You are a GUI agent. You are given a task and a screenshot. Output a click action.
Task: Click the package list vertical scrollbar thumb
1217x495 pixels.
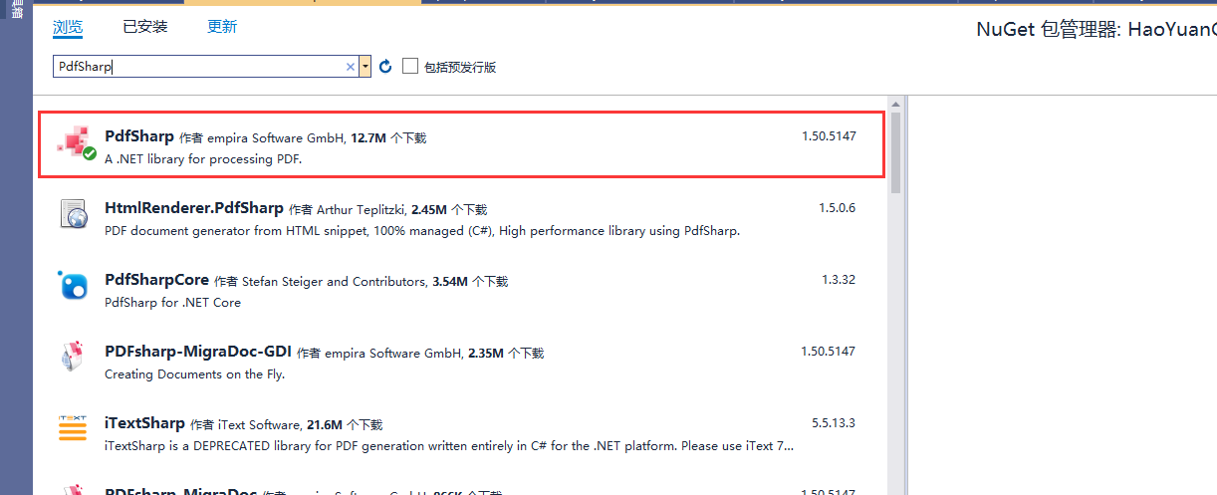(x=895, y=152)
